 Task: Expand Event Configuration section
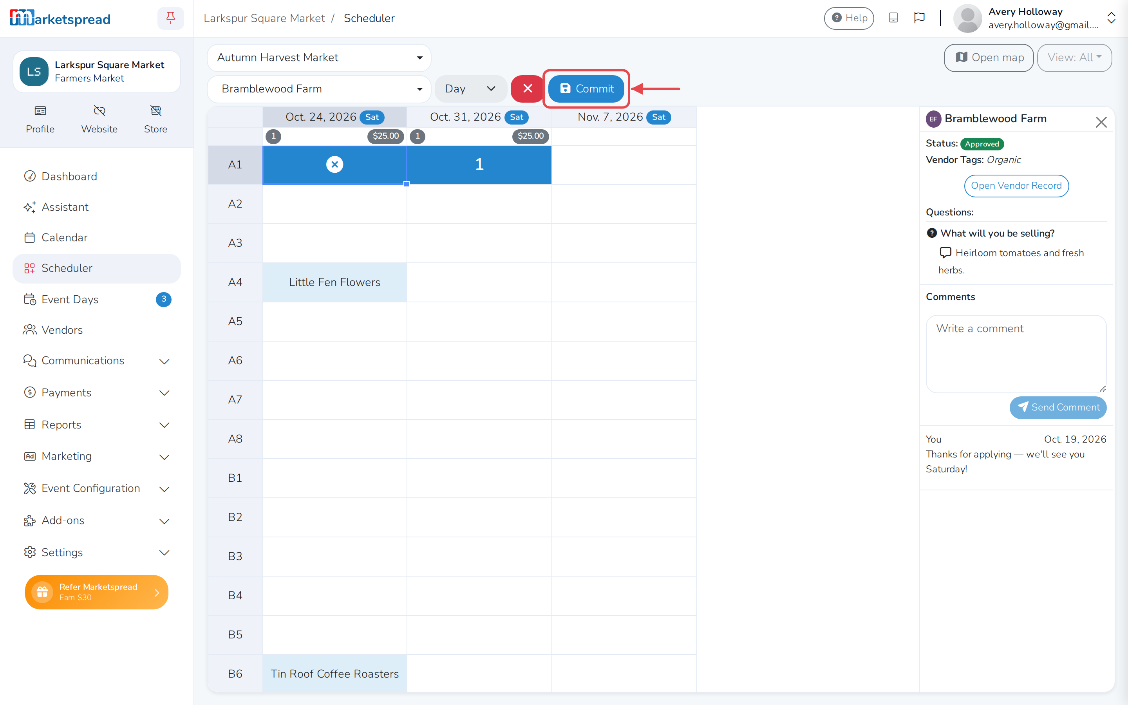96,488
